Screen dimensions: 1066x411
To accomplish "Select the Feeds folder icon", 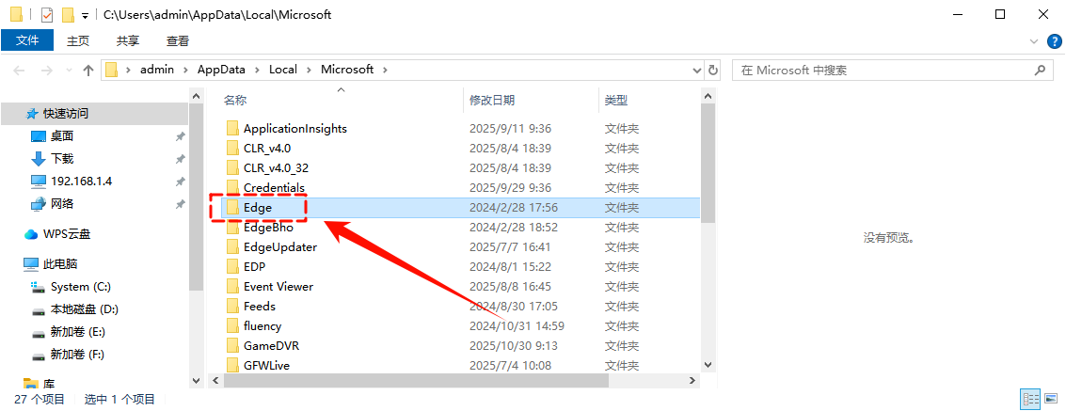I will click(232, 307).
